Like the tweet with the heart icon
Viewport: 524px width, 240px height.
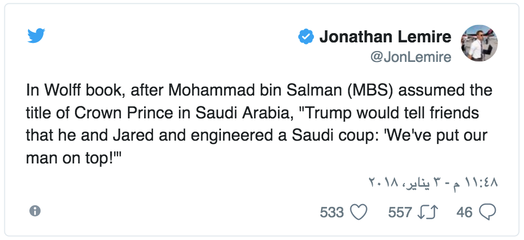(359, 212)
